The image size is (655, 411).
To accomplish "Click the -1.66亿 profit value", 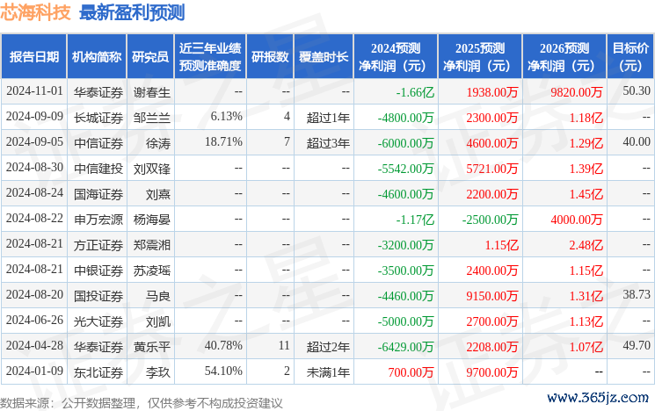I will click(415, 92).
